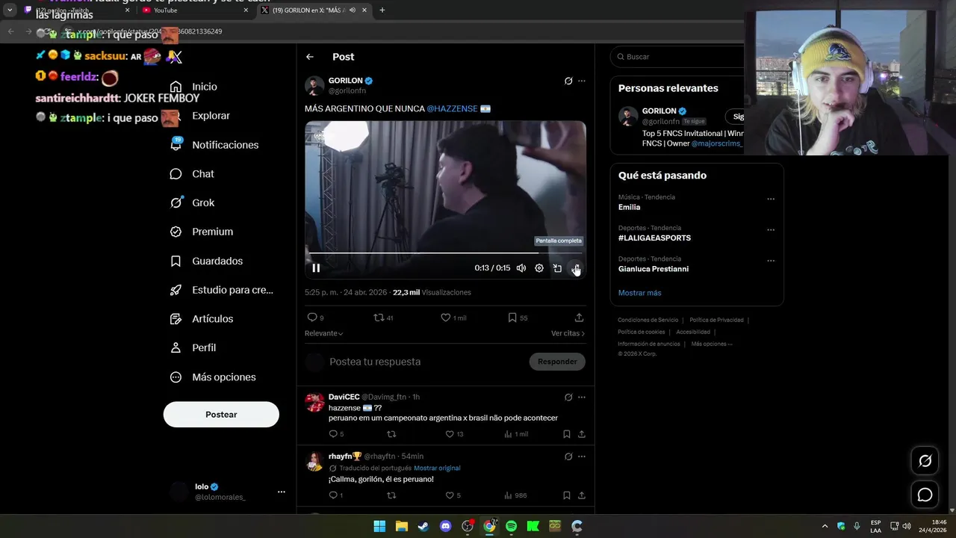
Task: Open Más opciones in sidebar
Action: (x=213, y=377)
